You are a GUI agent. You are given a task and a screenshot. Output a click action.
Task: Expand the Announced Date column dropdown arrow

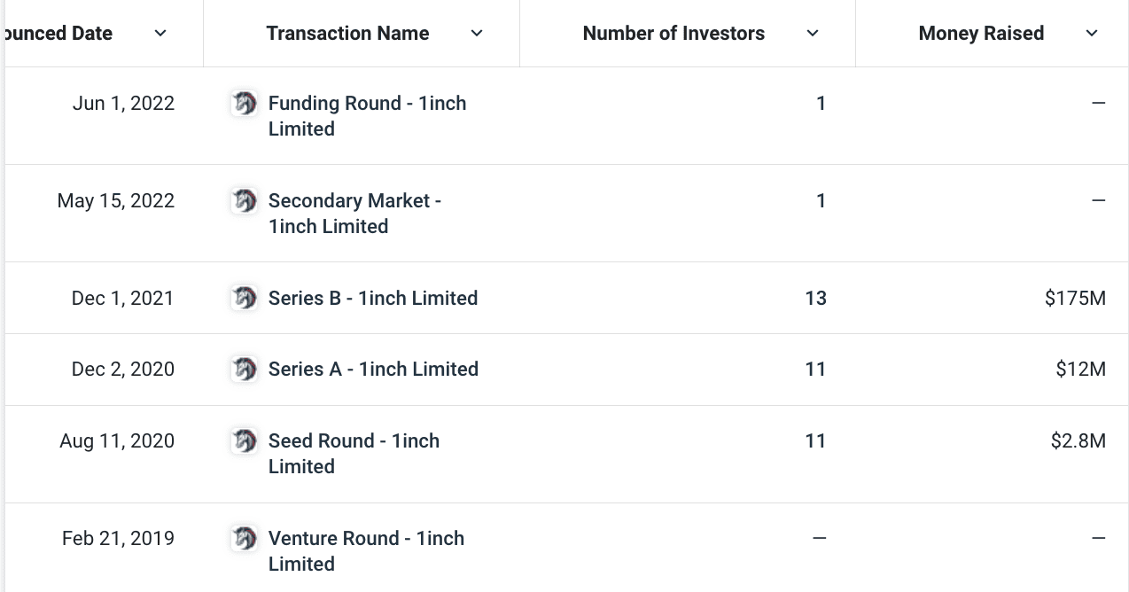[160, 34]
